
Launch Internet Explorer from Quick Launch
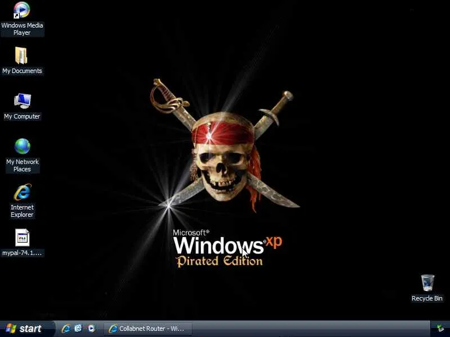tap(66, 329)
